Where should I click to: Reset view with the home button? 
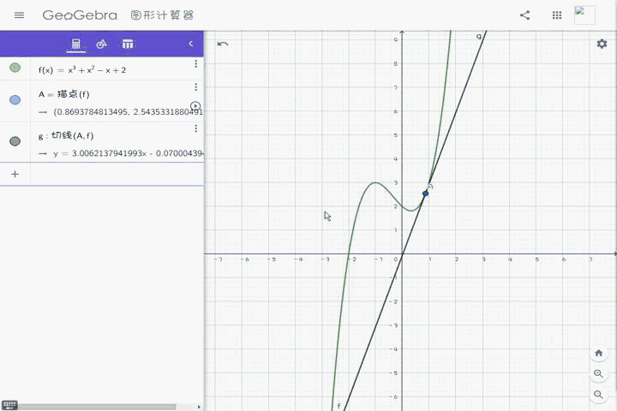(x=598, y=353)
